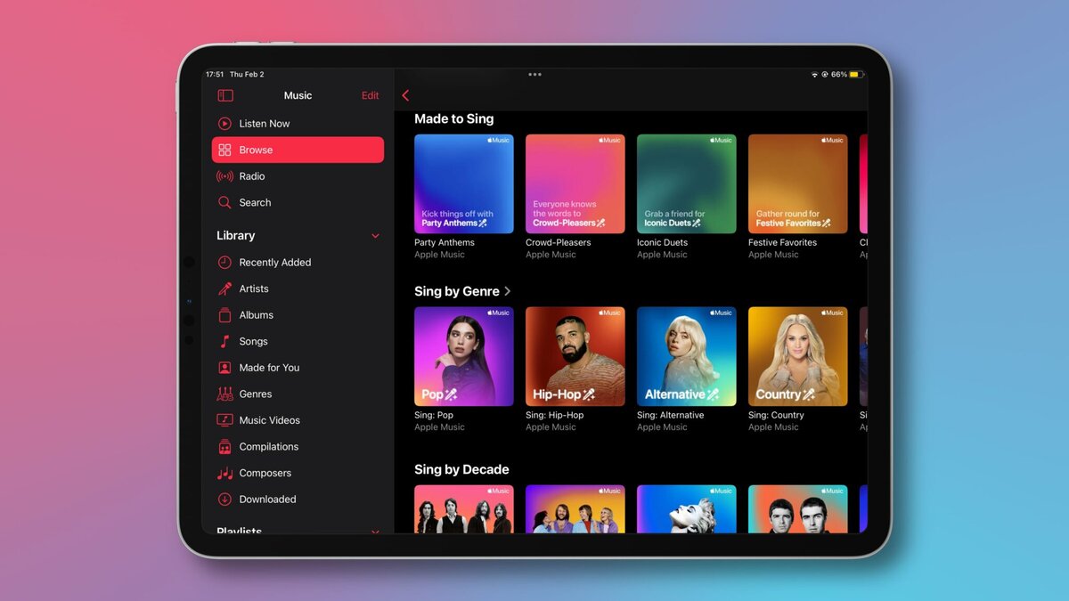Open Genres library item
Screen dimensions: 1069x601
(x=298, y=394)
